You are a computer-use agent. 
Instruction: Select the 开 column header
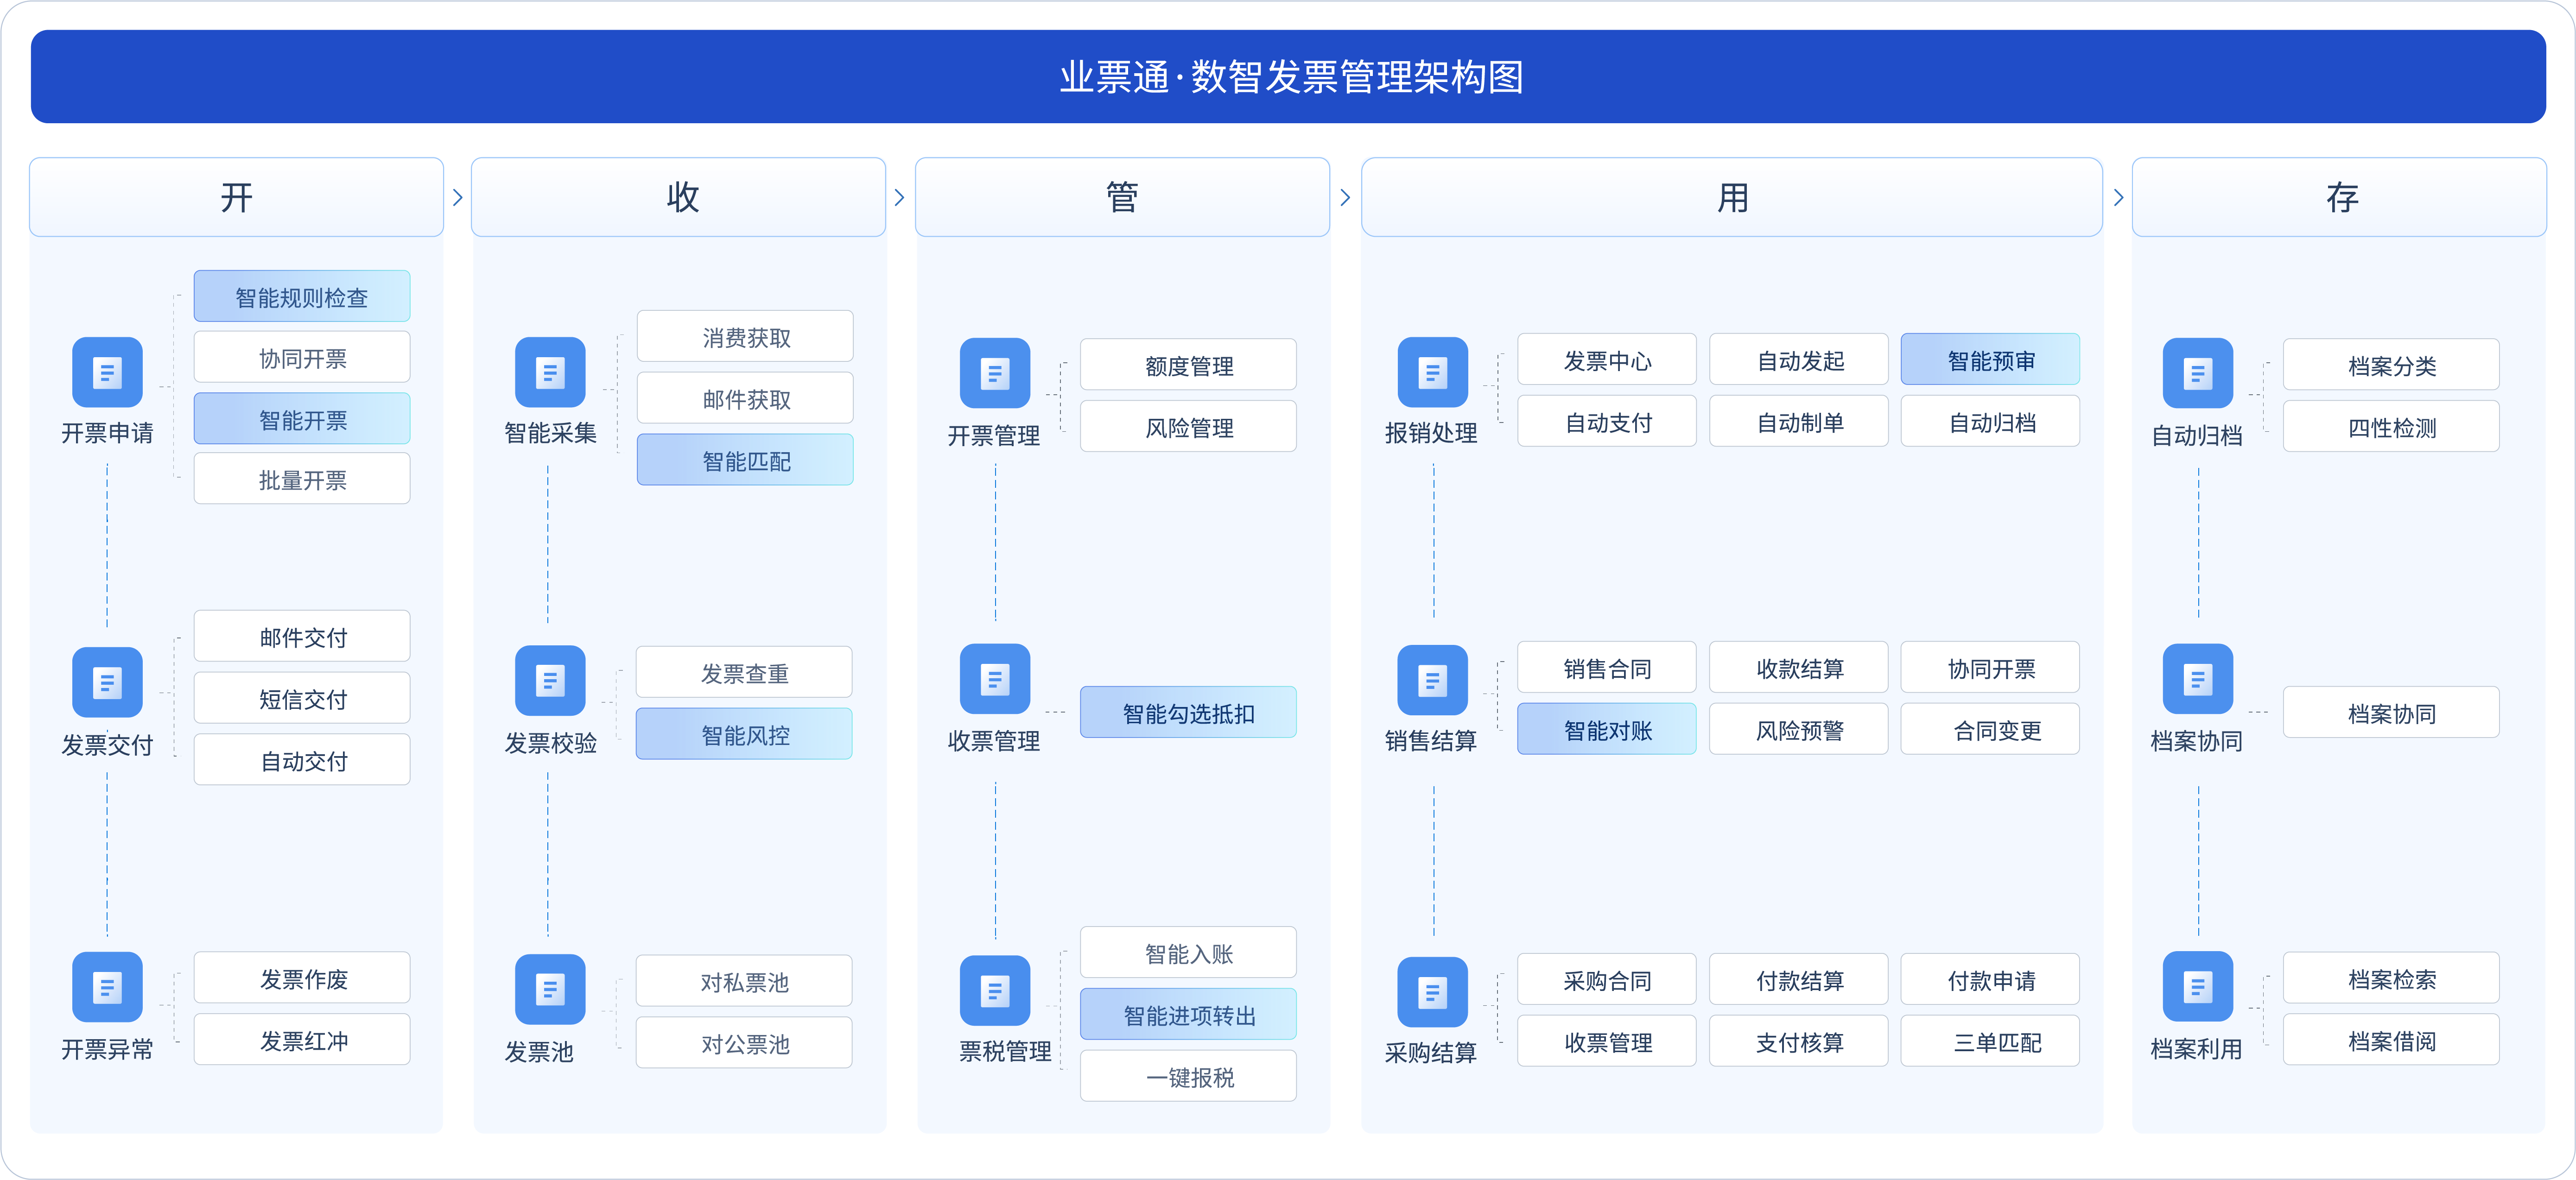pyautogui.click(x=237, y=197)
